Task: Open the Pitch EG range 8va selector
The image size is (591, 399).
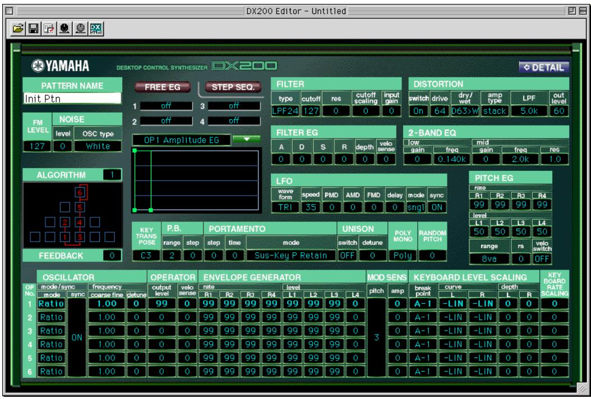Action: point(490,259)
